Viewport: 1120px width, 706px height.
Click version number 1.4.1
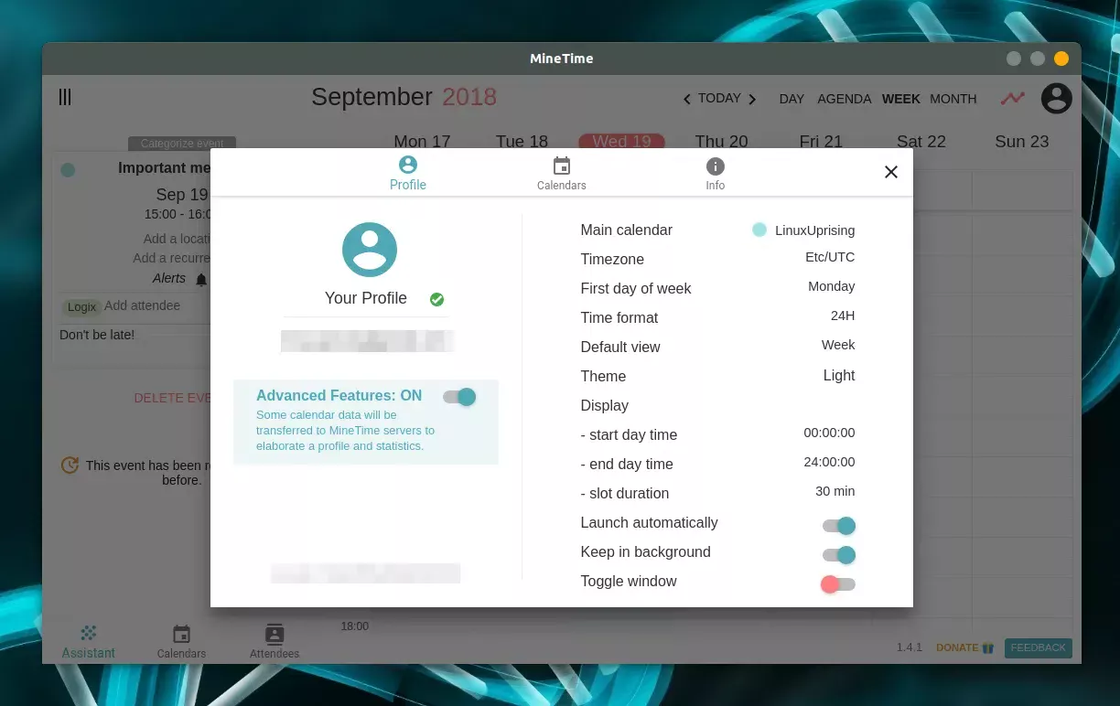pos(909,647)
